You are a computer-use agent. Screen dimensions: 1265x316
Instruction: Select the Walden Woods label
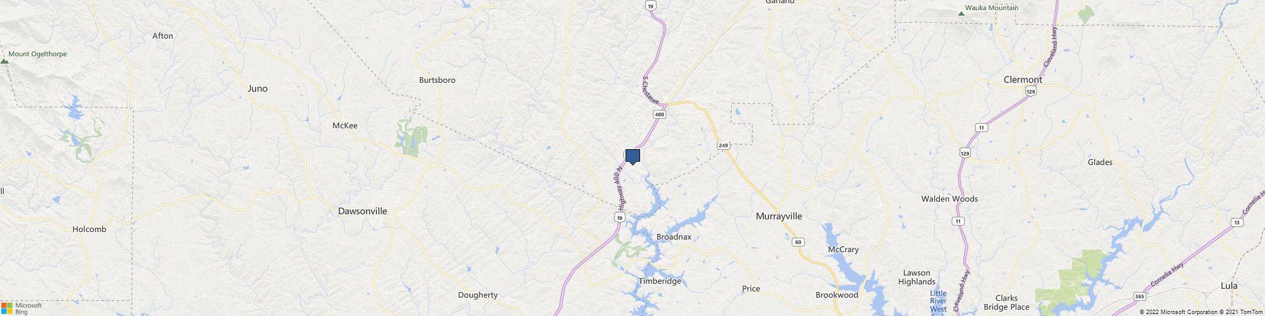949,198
